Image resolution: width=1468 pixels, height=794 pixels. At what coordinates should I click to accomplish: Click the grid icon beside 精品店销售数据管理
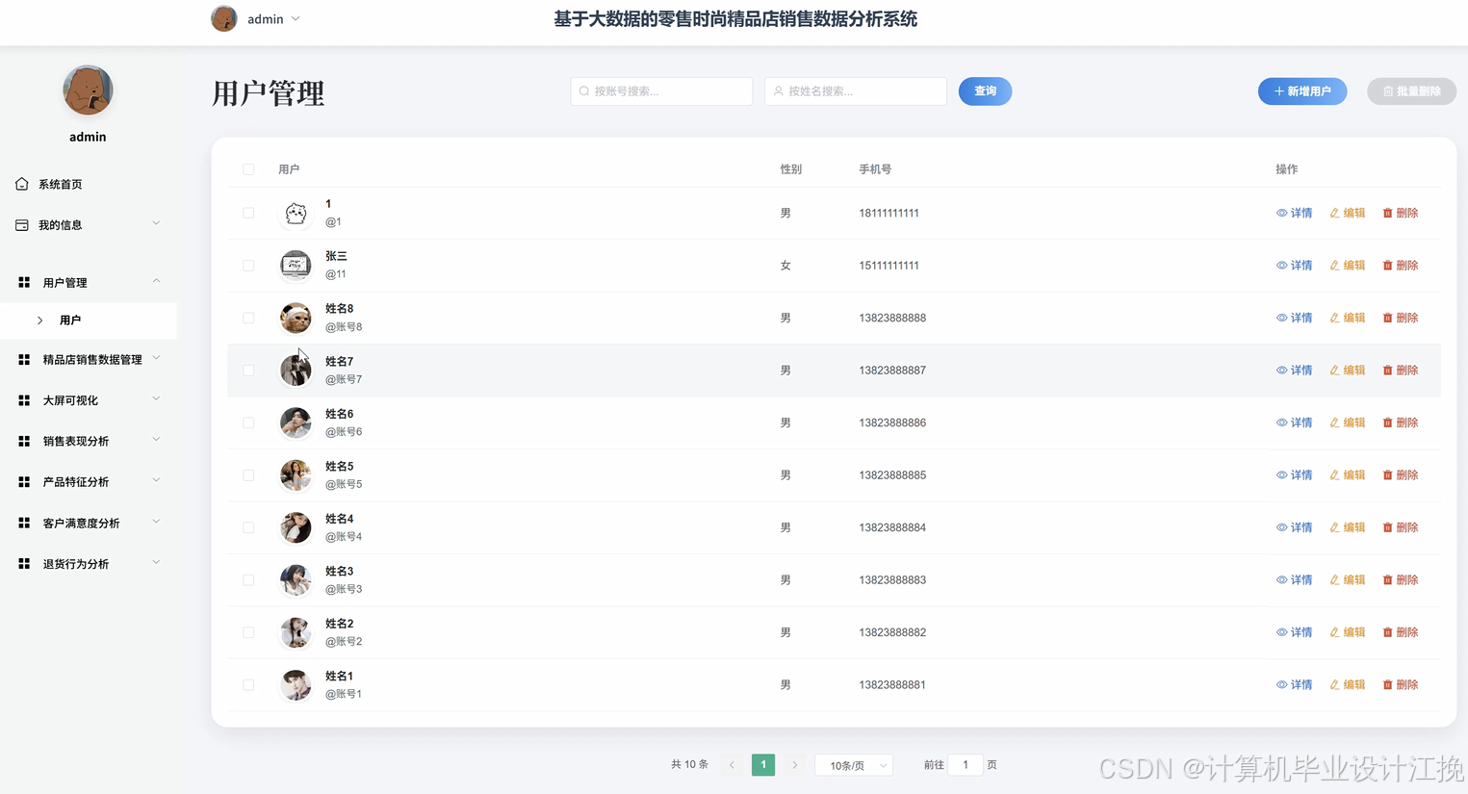[24, 360]
